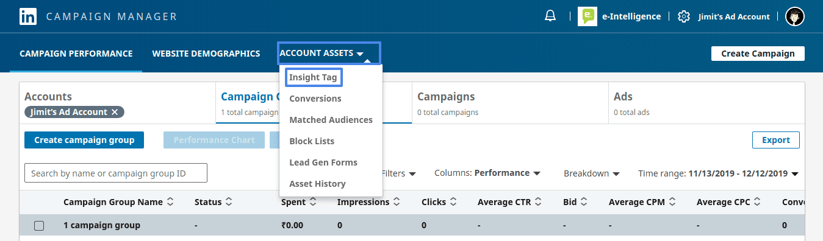Sort the Spent column
The image size is (823, 241).
click(x=313, y=202)
